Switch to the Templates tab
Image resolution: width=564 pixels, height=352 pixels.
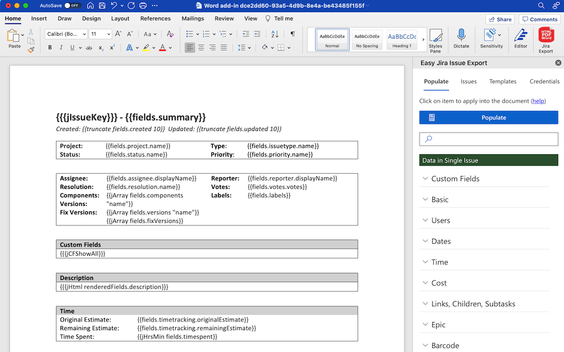tap(502, 82)
